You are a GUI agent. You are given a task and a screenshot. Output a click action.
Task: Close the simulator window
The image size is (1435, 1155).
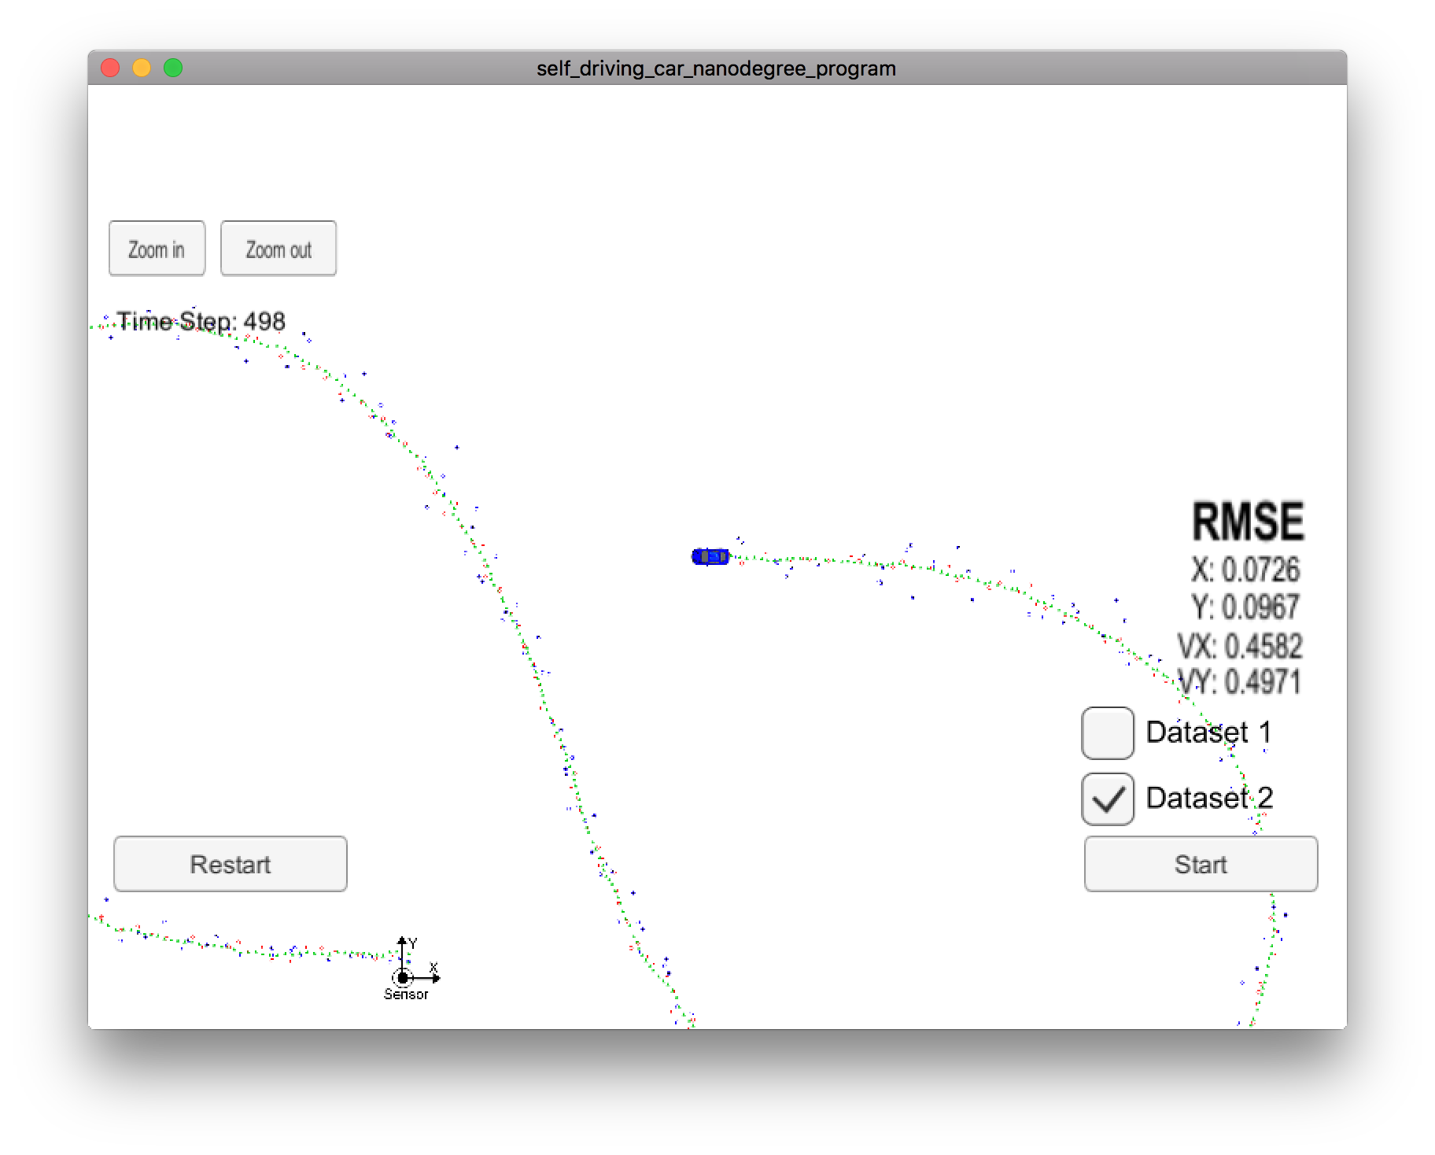(110, 68)
